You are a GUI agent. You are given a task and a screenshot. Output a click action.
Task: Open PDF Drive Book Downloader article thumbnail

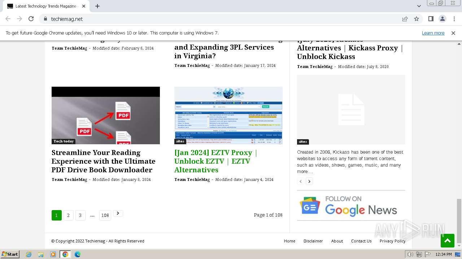(106, 115)
